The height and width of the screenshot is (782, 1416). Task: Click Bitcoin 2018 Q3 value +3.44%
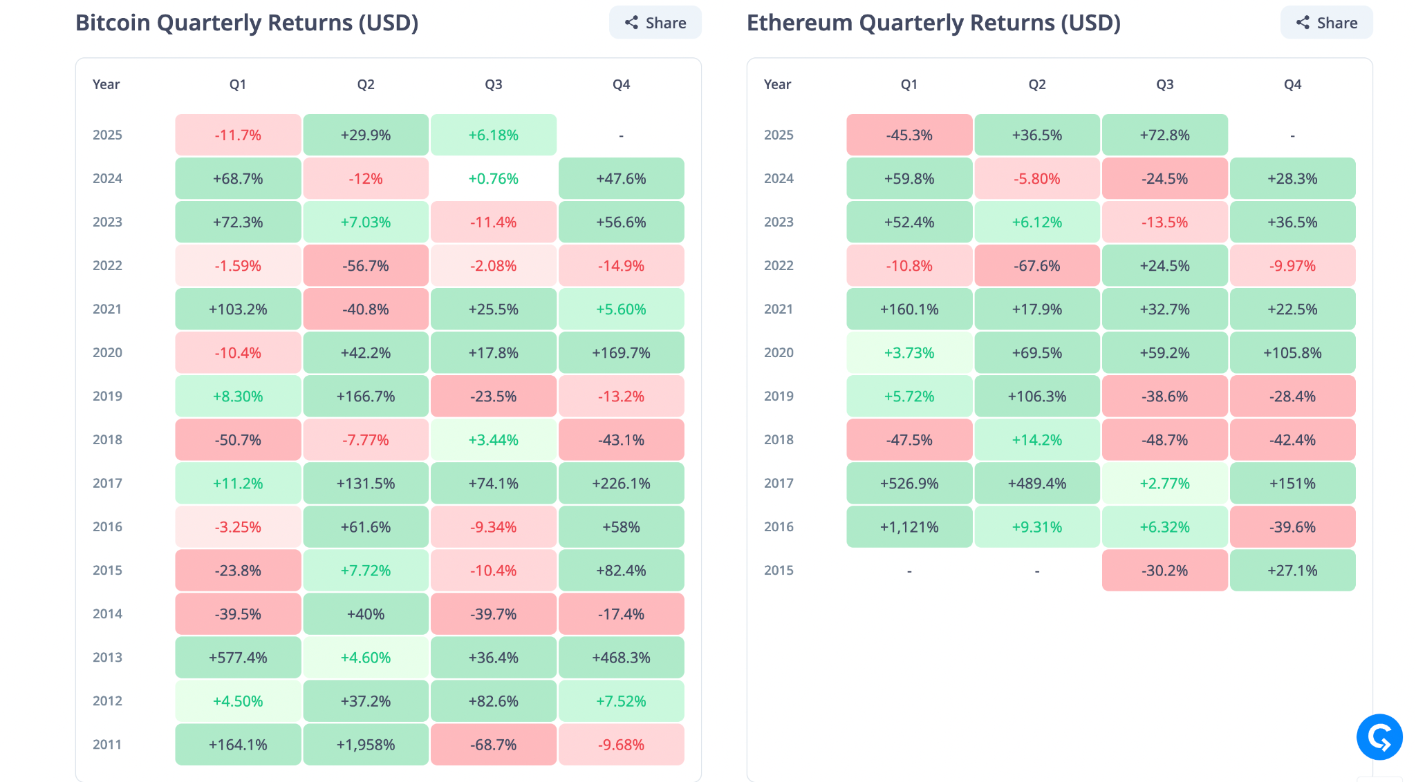coord(494,439)
